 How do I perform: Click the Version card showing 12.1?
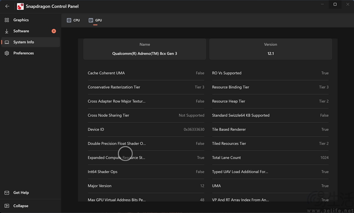pyautogui.click(x=270, y=49)
